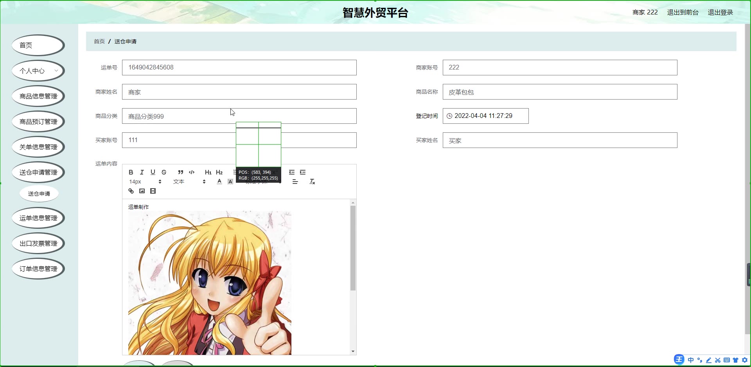751x367 pixels.
Task: Click the editor vertical scrollbar thumb
Action: click(x=353, y=248)
